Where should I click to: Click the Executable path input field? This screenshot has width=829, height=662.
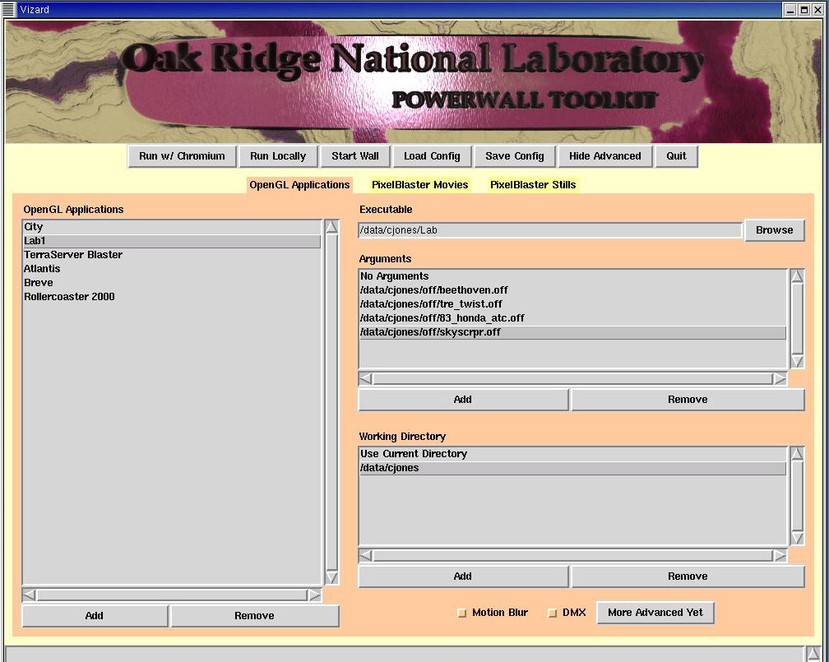click(549, 230)
